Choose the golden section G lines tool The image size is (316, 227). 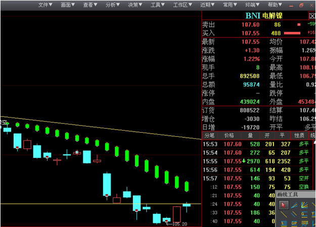tap(304, 214)
